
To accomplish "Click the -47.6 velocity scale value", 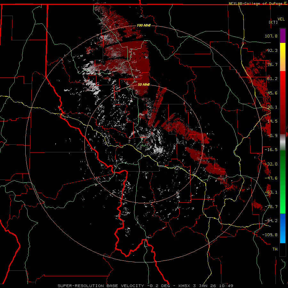I will (x=271, y=178).
